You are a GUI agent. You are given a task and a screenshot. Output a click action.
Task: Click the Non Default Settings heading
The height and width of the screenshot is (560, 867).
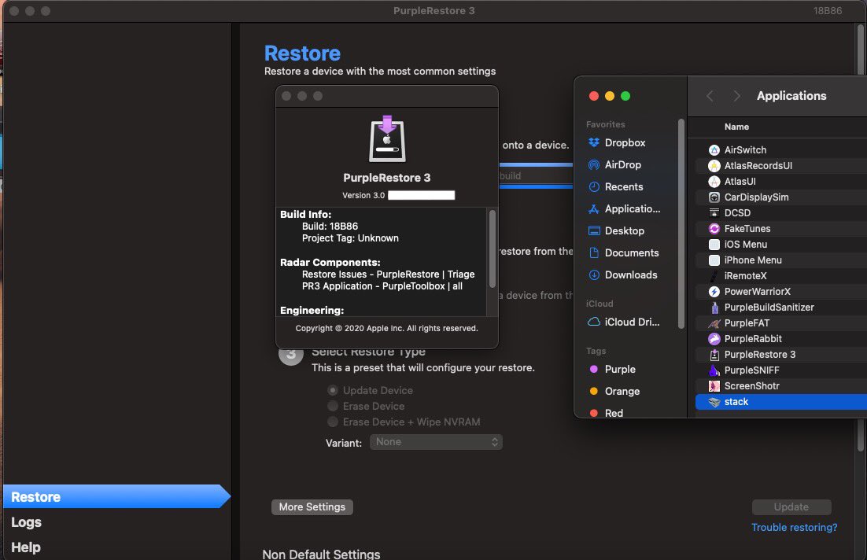pyautogui.click(x=321, y=554)
